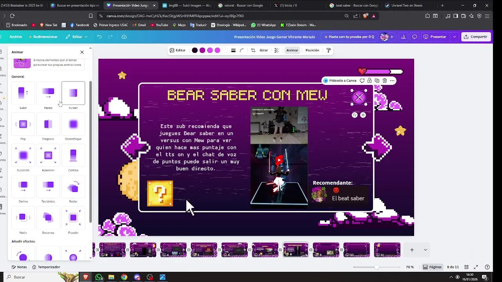
Task: Select page 11 thumbnail
Action: (387, 250)
